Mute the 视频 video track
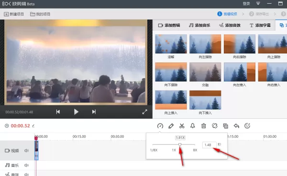287x176 pixels. pos(26,150)
